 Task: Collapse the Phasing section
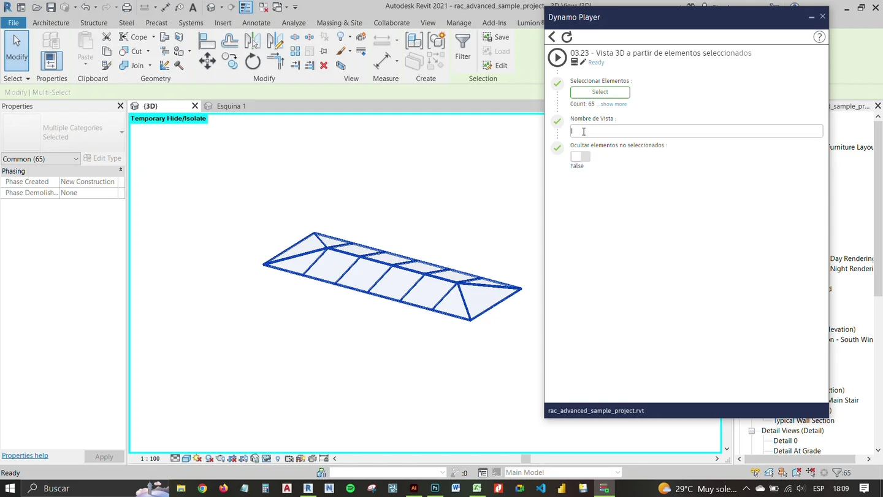[120, 170]
